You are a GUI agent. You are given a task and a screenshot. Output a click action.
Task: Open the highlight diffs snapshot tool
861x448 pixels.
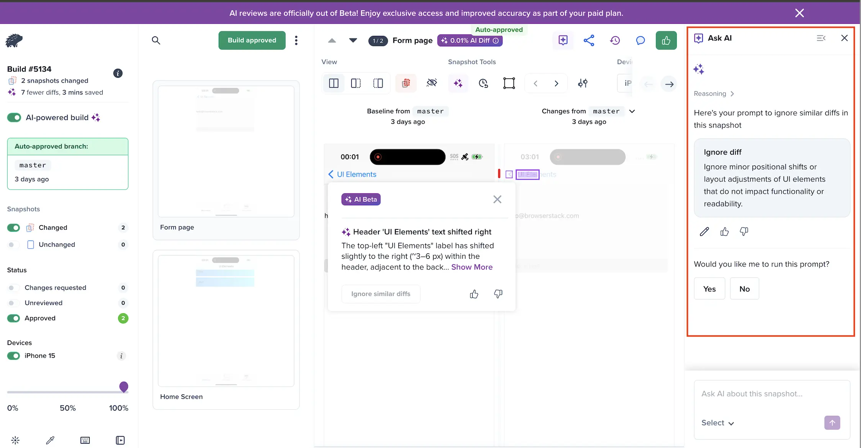coord(406,83)
